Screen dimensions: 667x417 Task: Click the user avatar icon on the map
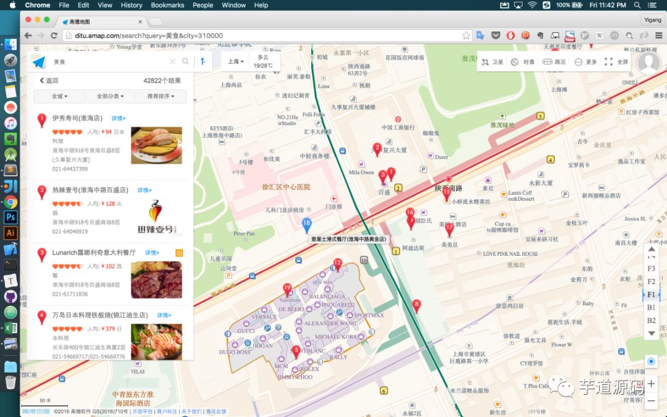(x=648, y=62)
